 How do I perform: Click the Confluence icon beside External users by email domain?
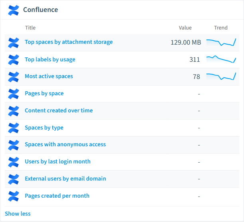click(x=14, y=179)
